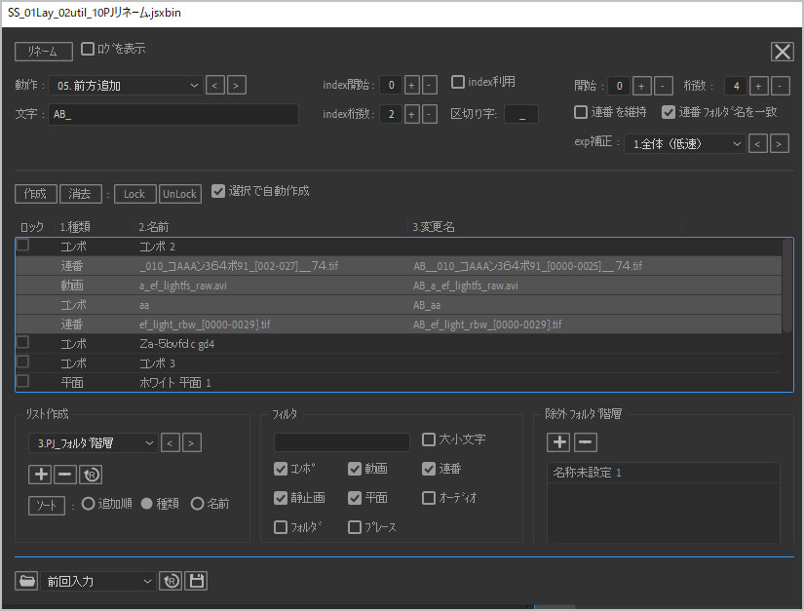Add list entry with plus in リスト作成
Screen dimensions: 804x611
(41, 475)
